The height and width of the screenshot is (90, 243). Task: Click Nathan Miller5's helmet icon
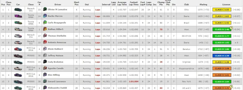(45, 29)
